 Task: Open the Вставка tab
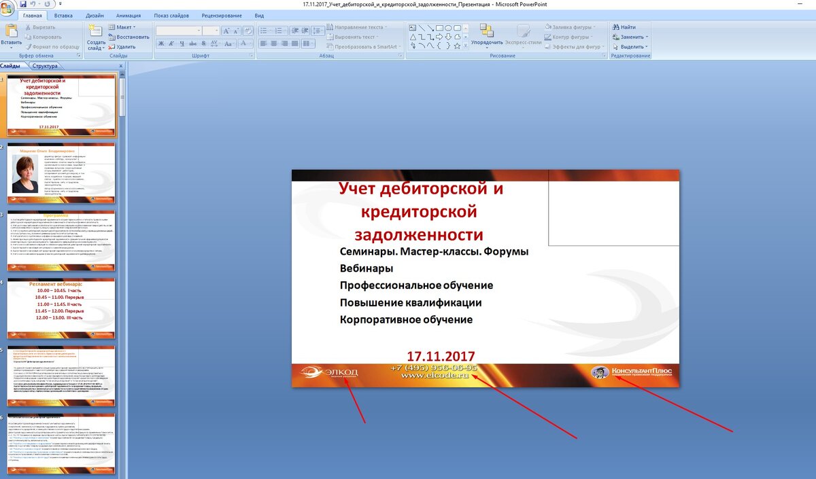point(63,16)
